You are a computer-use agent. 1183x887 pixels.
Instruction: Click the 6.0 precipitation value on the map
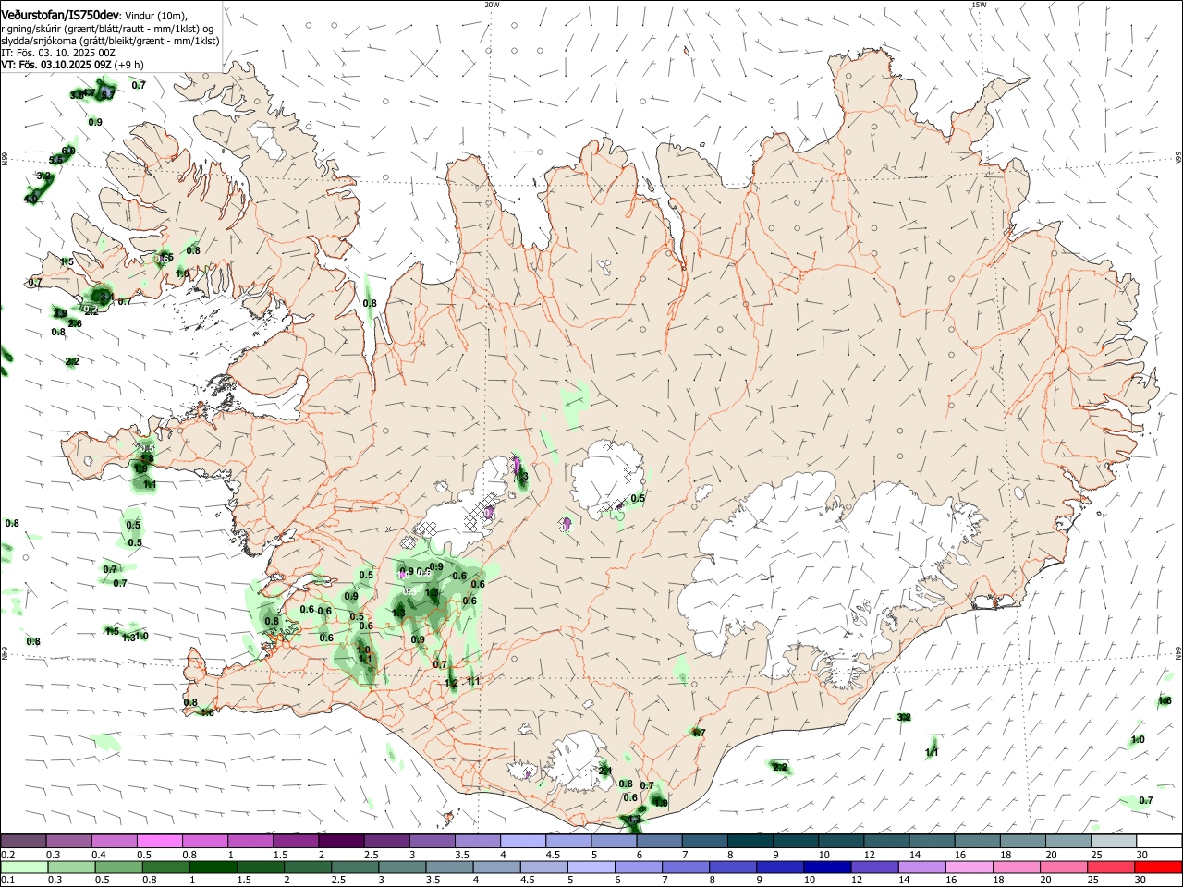point(68,151)
